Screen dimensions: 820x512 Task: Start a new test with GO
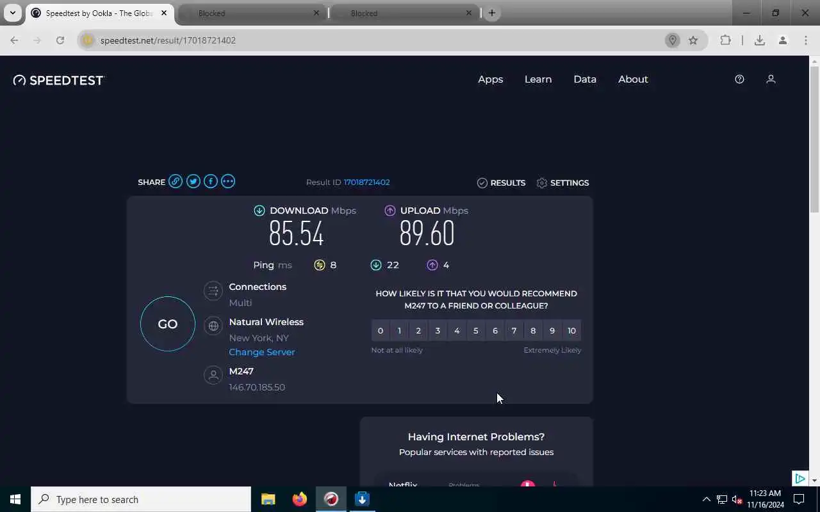168,324
